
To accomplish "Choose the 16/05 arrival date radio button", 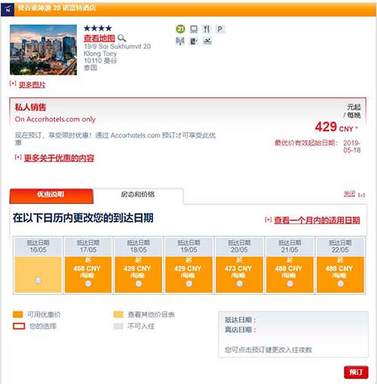I will [38, 281].
